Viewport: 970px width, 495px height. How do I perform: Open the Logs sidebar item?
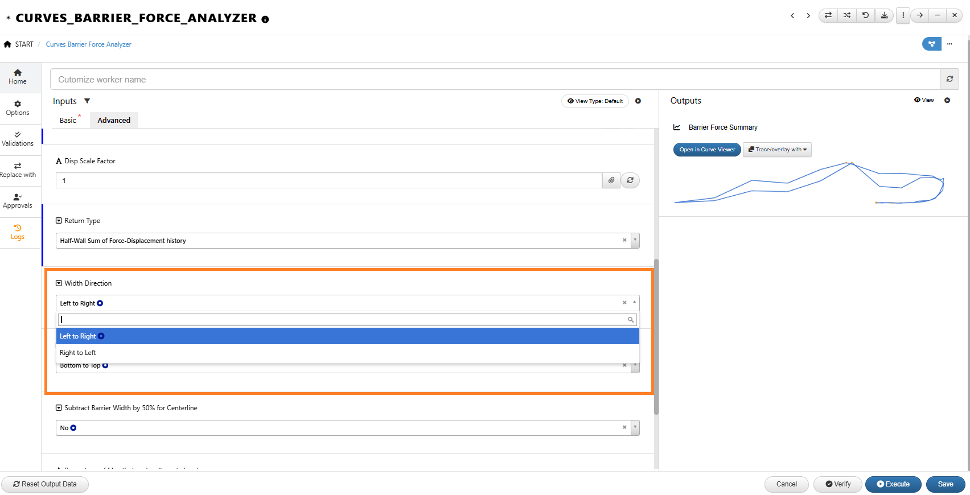click(x=18, y=232)
